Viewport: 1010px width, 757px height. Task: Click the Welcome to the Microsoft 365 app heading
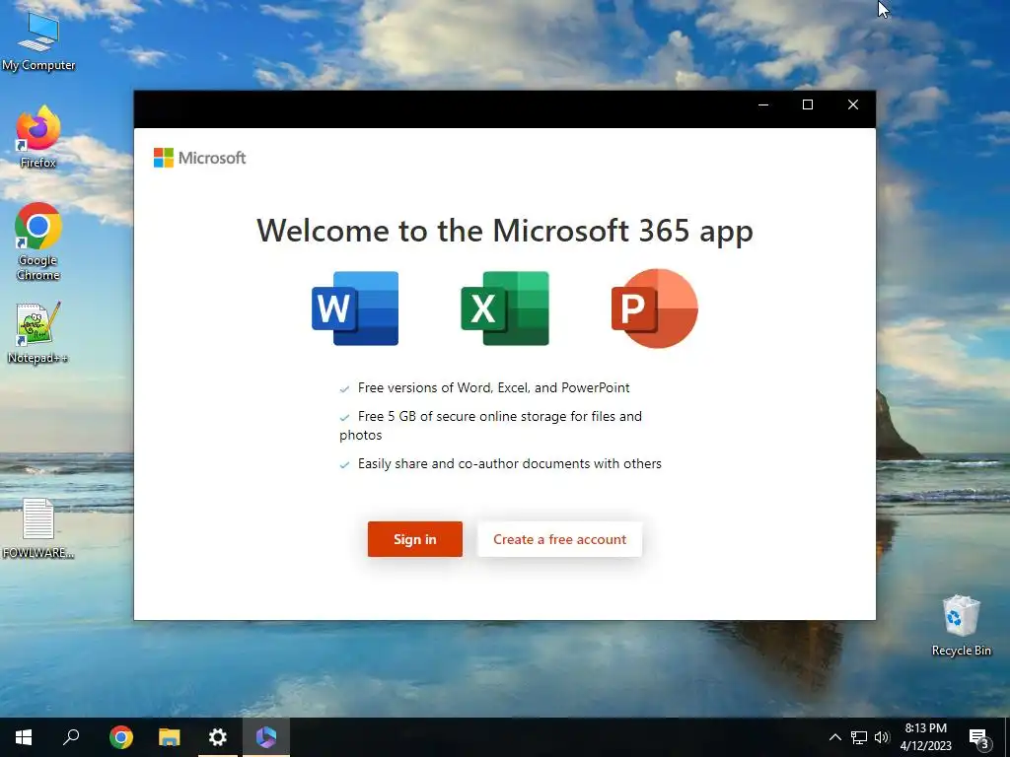coord(505,231)
